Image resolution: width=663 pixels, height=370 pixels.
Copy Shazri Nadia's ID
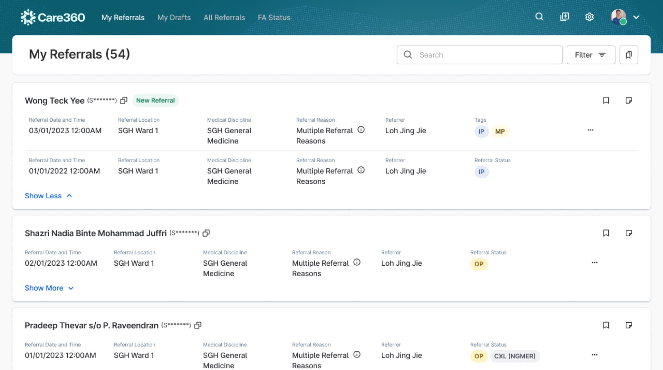click(206, 233)
